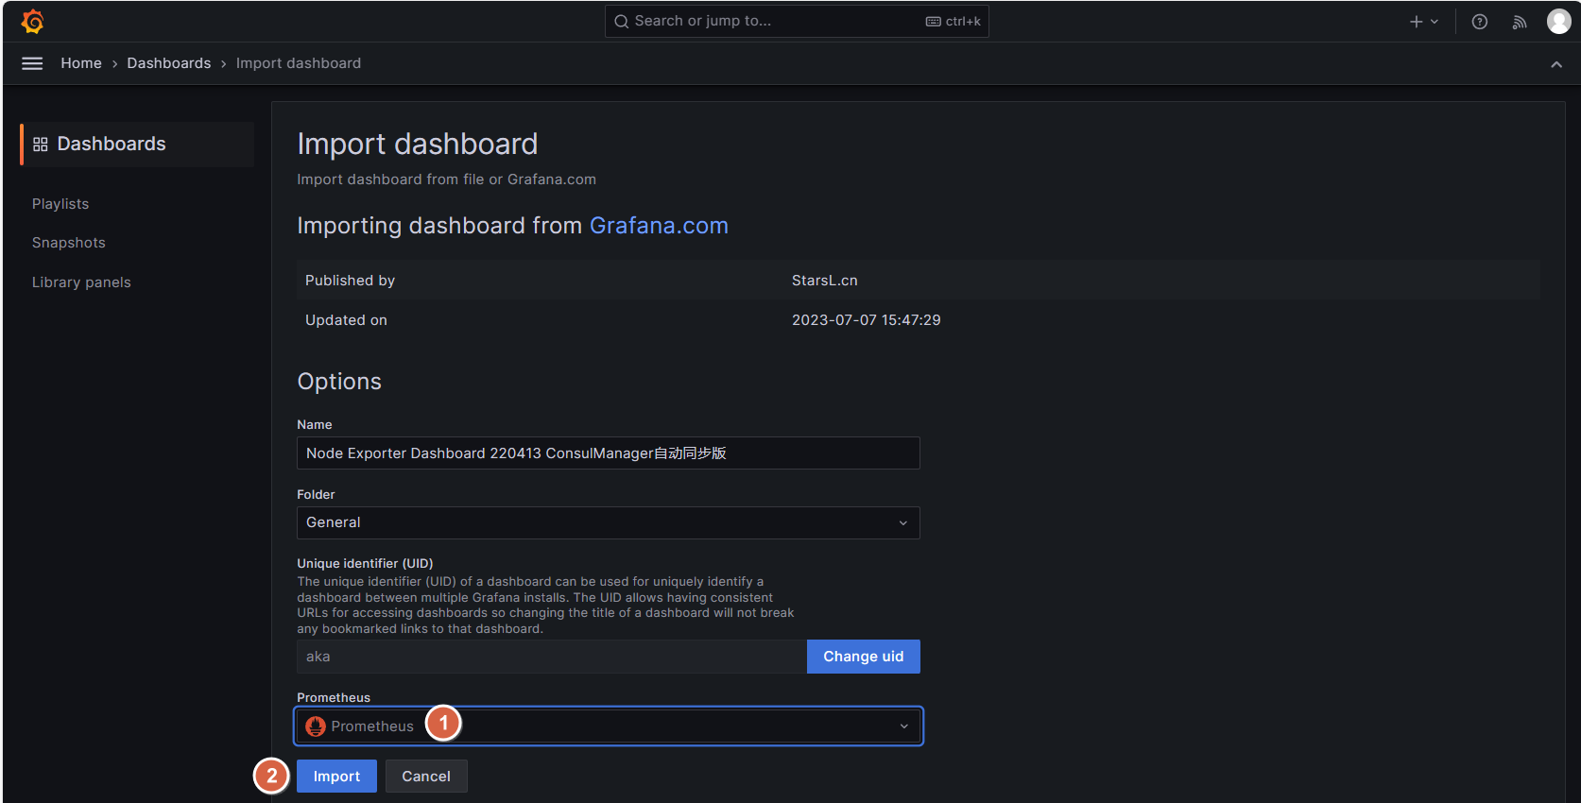Open Dashboards in the sidebar
The width and height of the screenshot is (1581, 803).
tap(137, 144)
